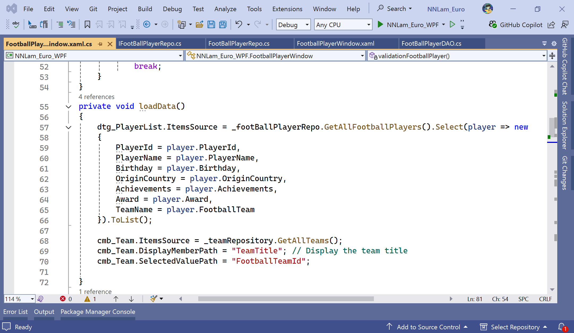Click the share icon next to GitHub Copilot

551,25
